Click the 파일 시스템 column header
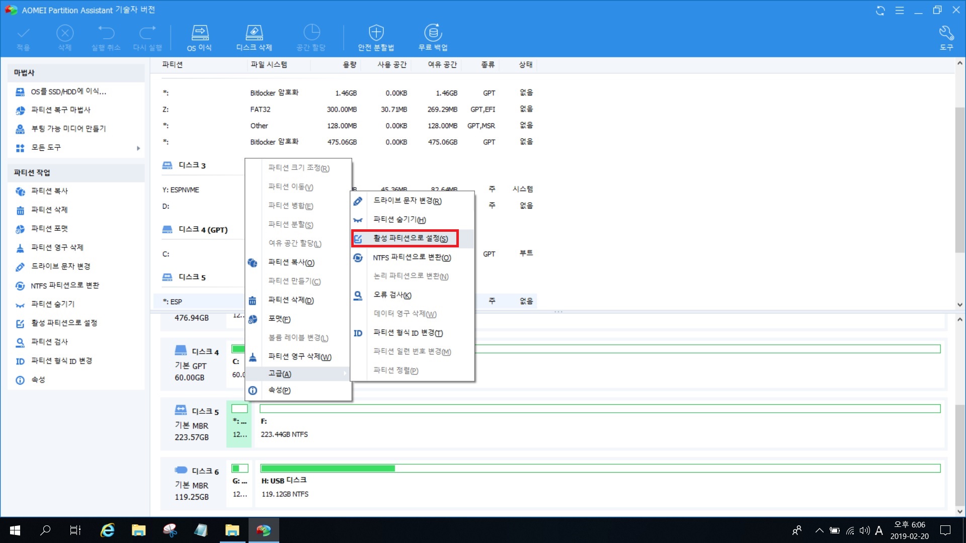Viewport: 966px width, 543px height. tap(269, 64)
